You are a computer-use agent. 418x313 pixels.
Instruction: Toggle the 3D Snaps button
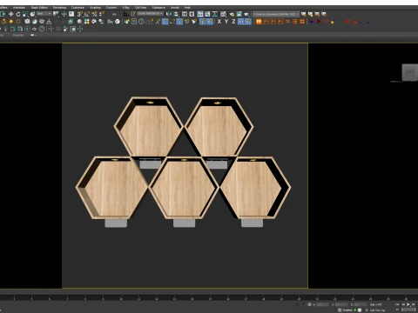[x=80, y=14]
